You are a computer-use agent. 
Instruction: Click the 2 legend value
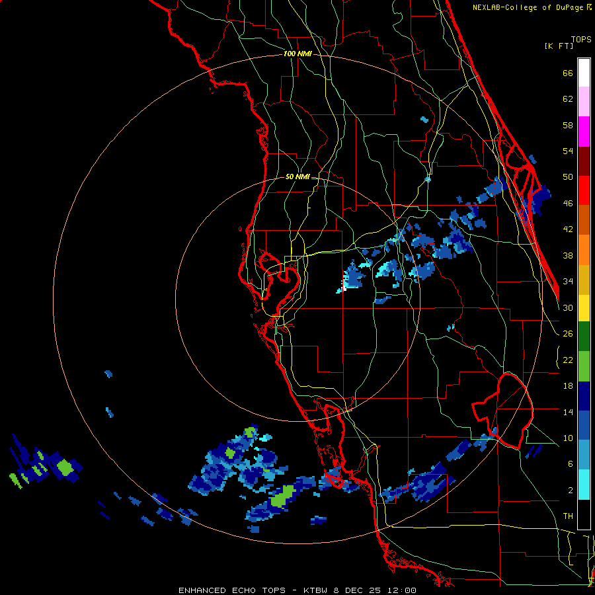coord(571,491)
